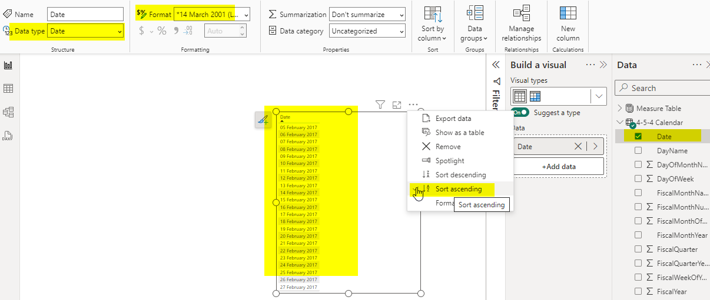Check the DayOfMonthN... field checkbox
The height and width of the screenshot is (300, 710).
(x=638, y=164)
